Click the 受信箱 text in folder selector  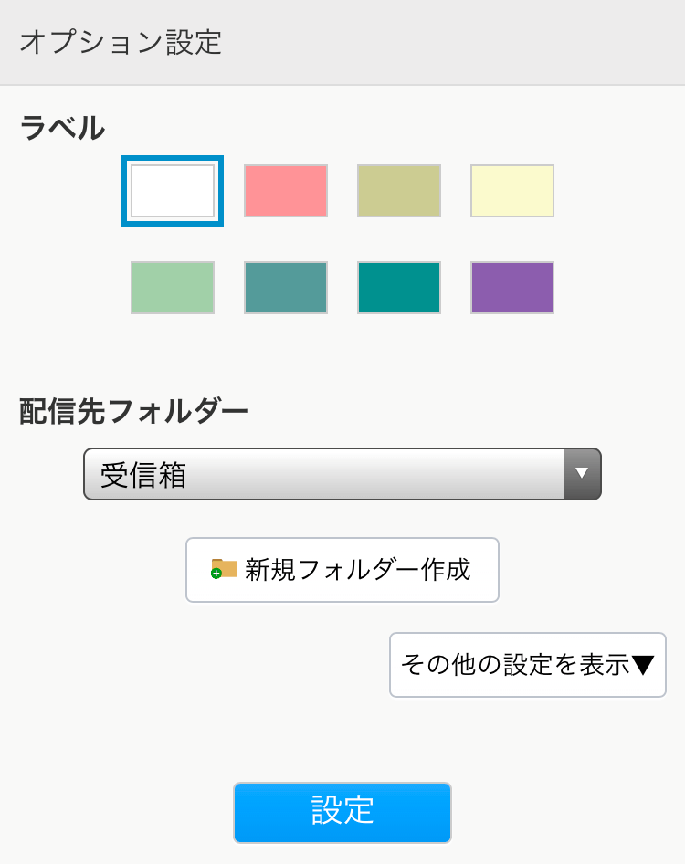143,475
